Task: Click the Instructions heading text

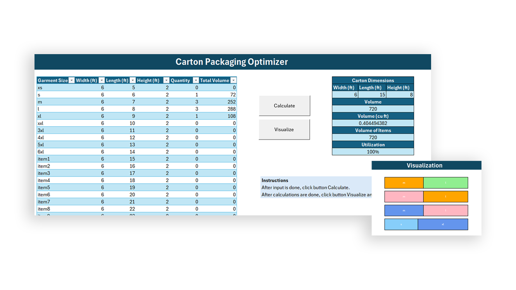Action: tap(275, 181)
